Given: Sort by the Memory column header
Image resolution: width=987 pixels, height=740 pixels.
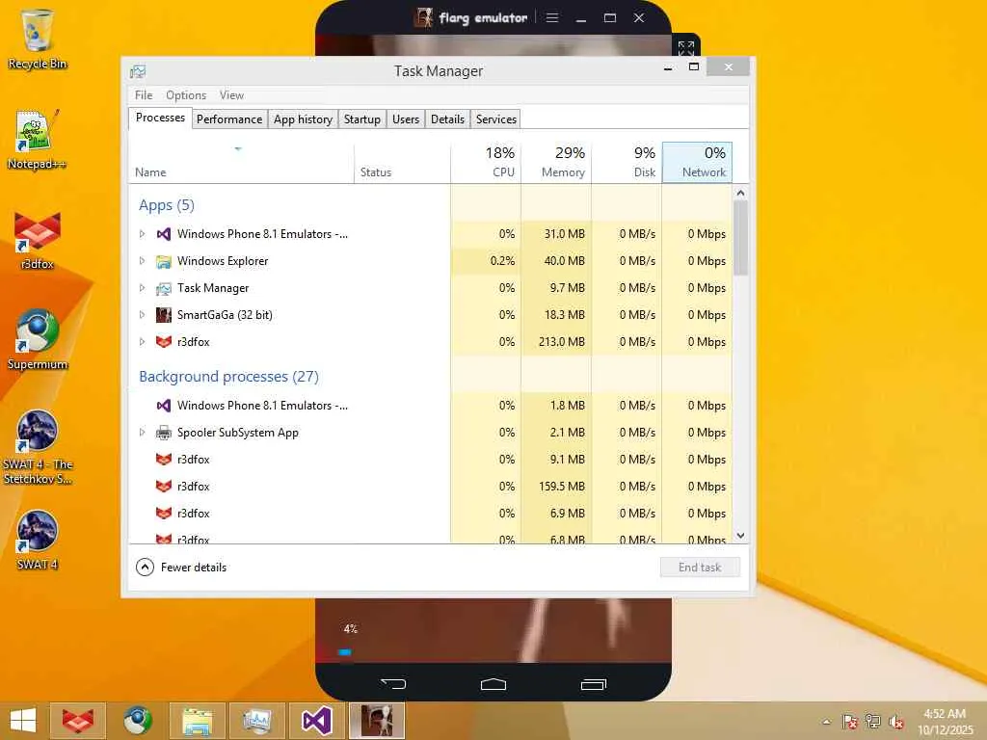Looking at the screenshot, I should point(556,163).
